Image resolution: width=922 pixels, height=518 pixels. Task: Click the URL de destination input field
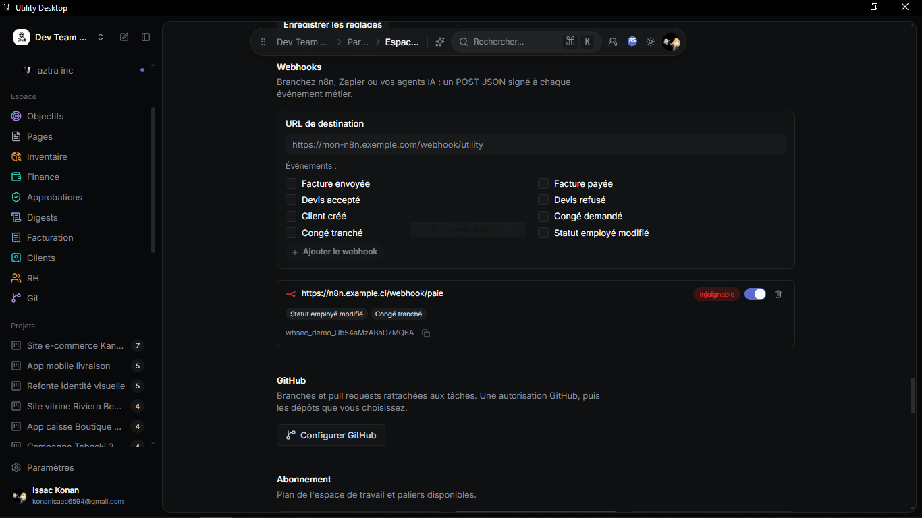click(536, 144)
